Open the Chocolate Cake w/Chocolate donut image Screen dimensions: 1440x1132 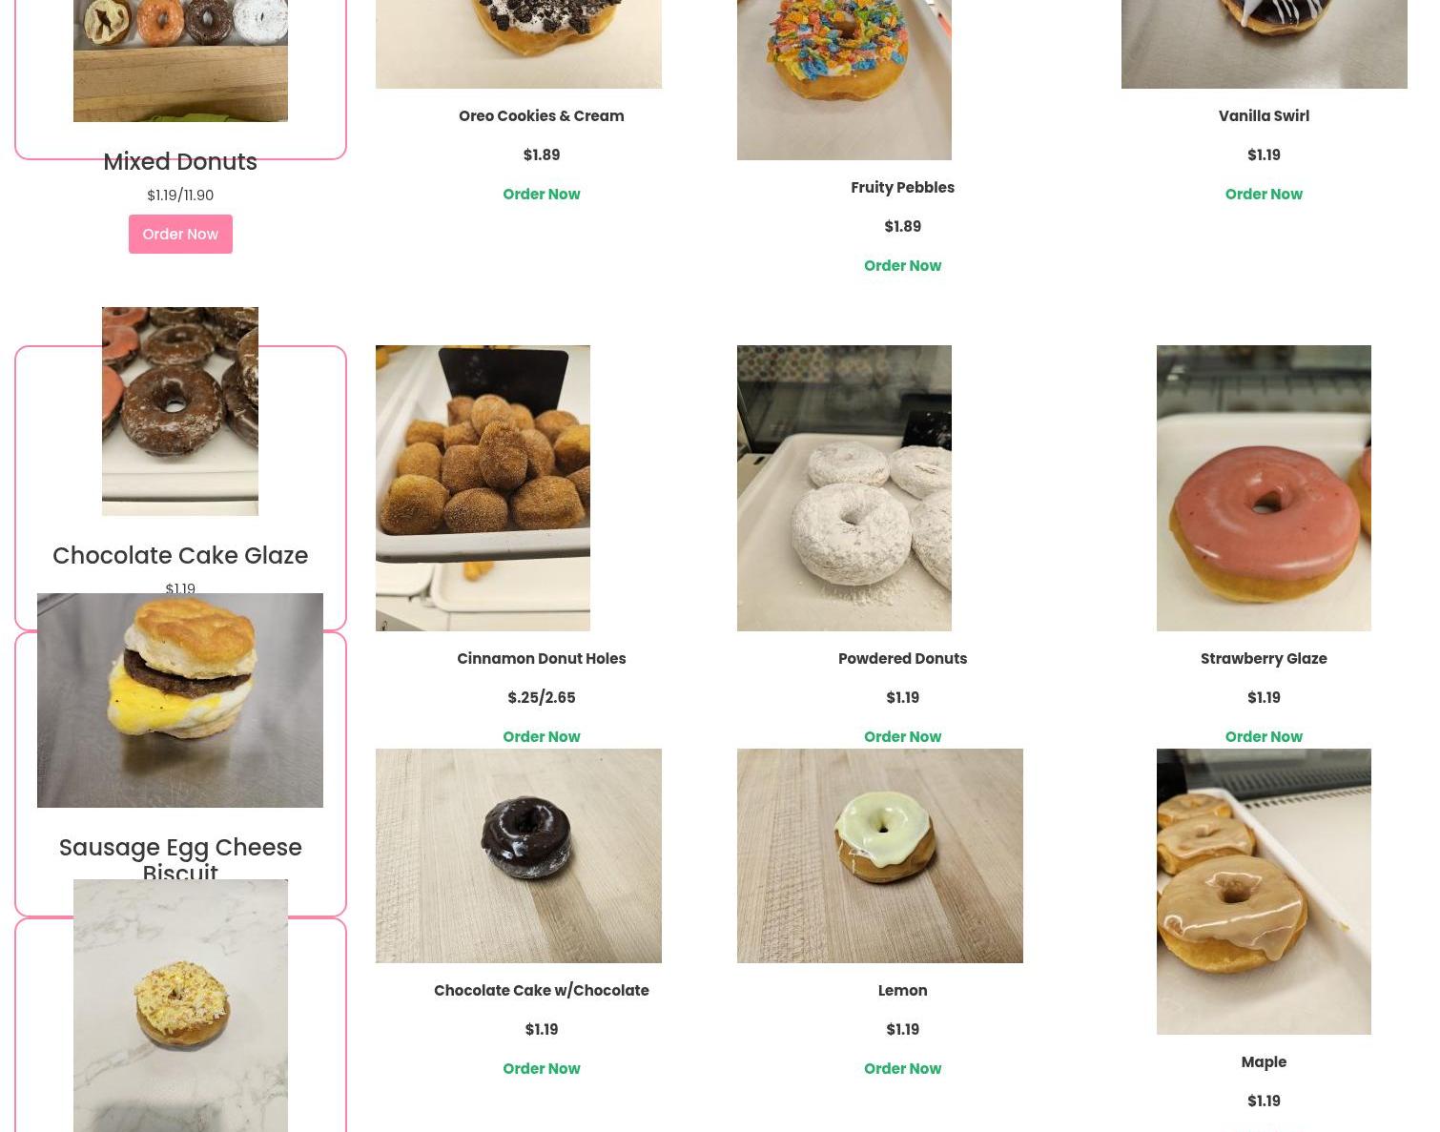pyautogui.click(x=518, y=855)
